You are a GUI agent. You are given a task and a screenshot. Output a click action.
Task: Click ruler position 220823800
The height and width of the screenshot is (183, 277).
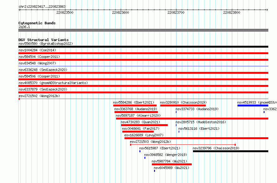(232, 12)
